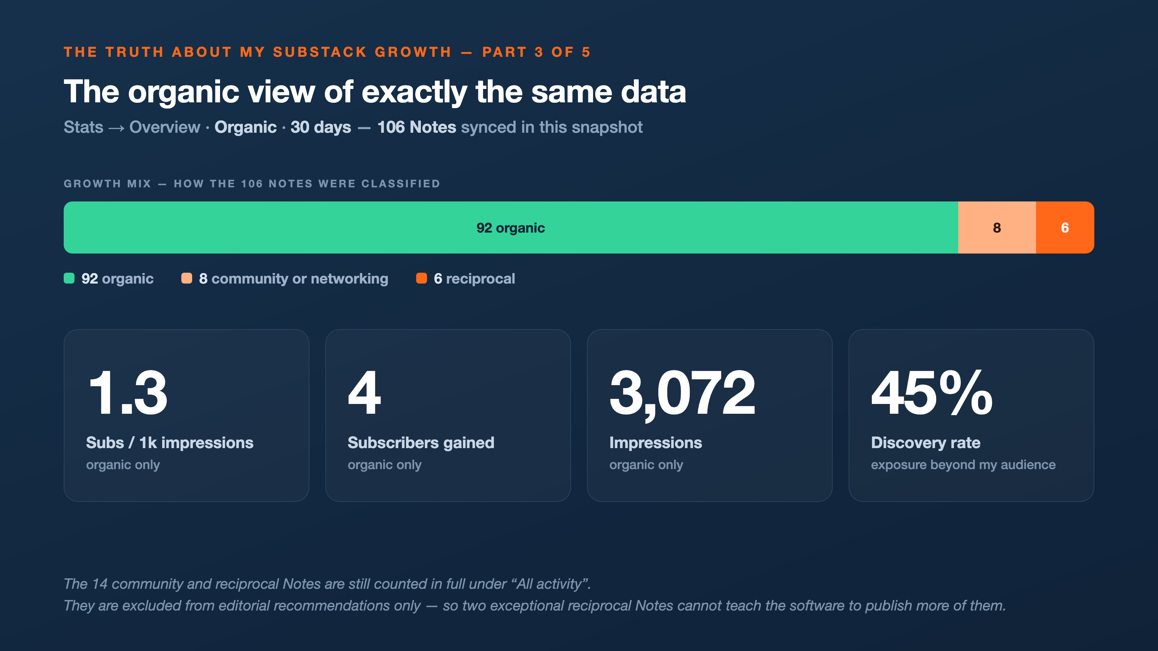Click the title "The organic view of exactly the same data"
The image size is (1158, 651).
click(x=375, y=92)
